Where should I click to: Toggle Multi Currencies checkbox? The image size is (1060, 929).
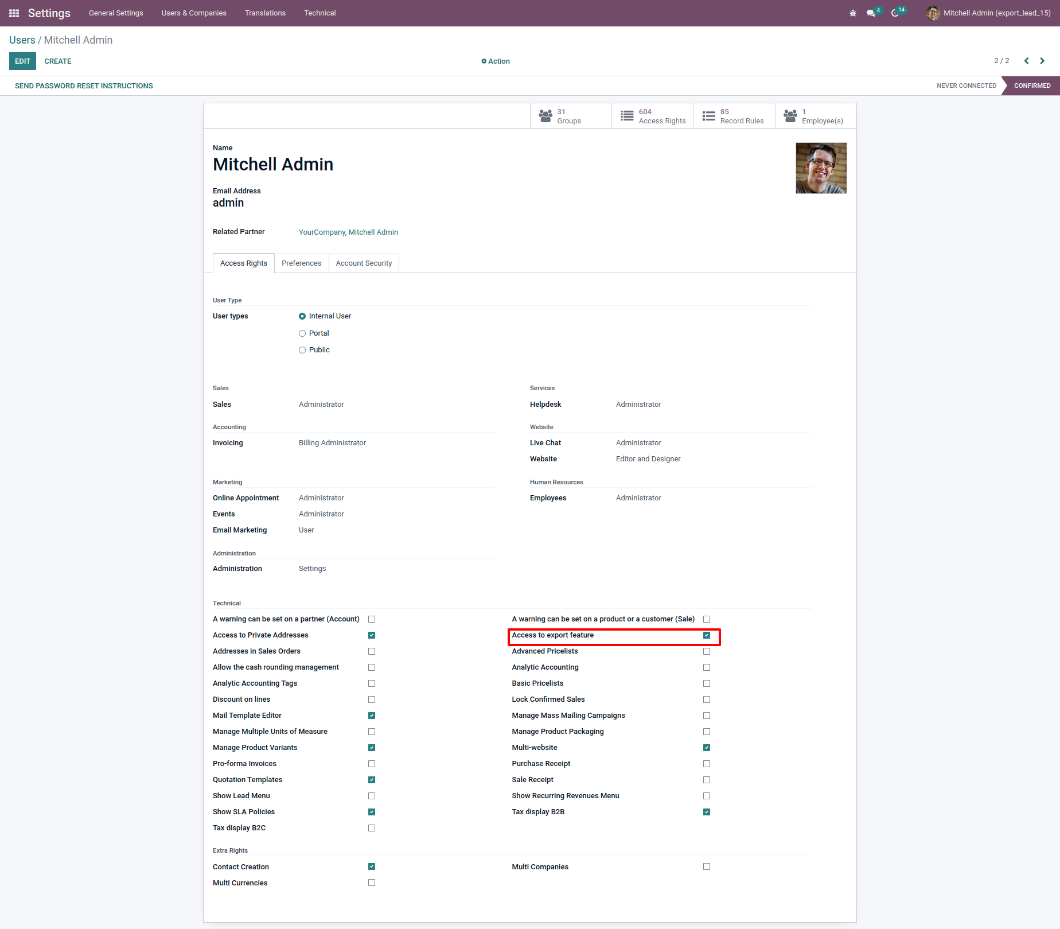pyautogui.click(x=372, y=883)
